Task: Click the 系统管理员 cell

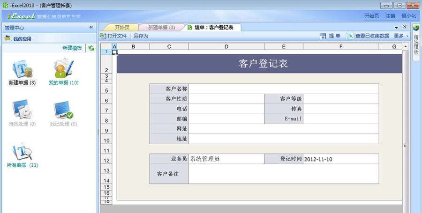Action: (x=226, y=159)
